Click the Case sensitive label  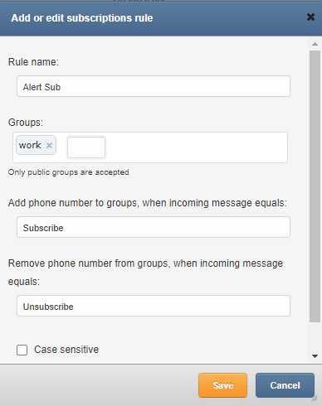point(66,350)
